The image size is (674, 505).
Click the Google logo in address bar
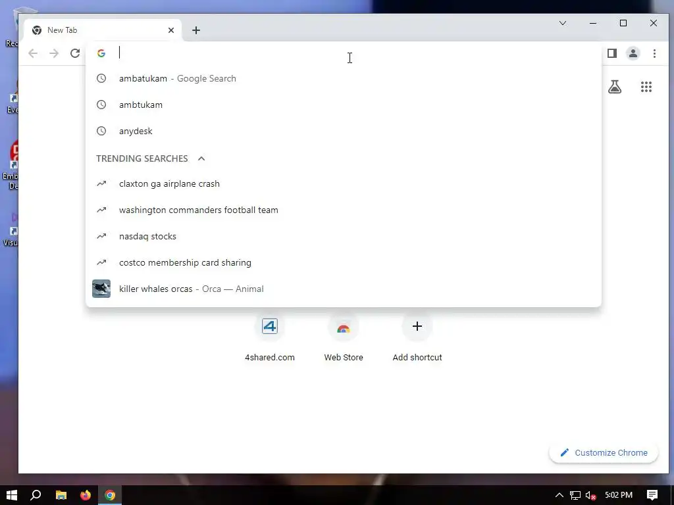pyautogui.click(x=101, y=53)
